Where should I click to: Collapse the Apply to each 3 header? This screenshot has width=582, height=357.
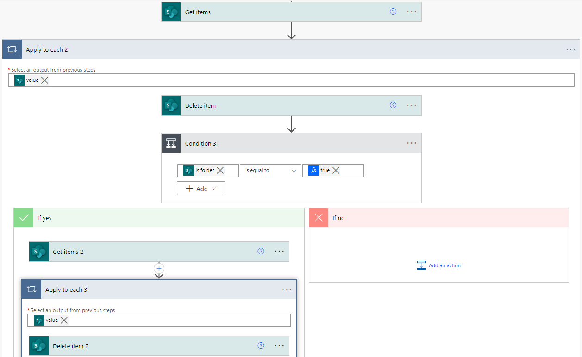point(159,289)
